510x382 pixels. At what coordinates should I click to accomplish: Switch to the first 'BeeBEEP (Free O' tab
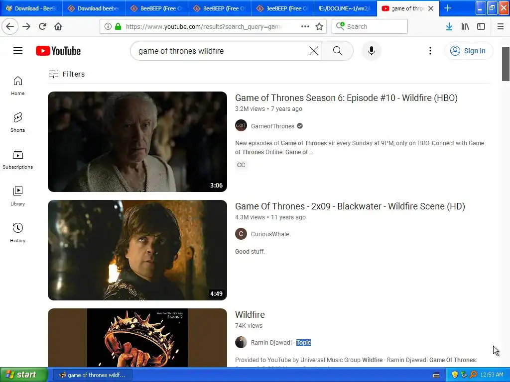pos(157,8)
